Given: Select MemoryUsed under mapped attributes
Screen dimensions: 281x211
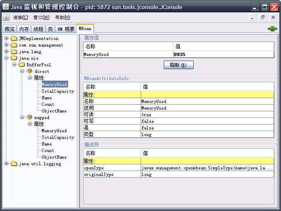Looking at the screenshot, I should point(54,131).
